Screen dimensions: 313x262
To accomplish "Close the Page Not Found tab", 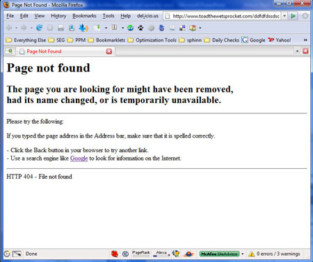I will coord(109,51).
